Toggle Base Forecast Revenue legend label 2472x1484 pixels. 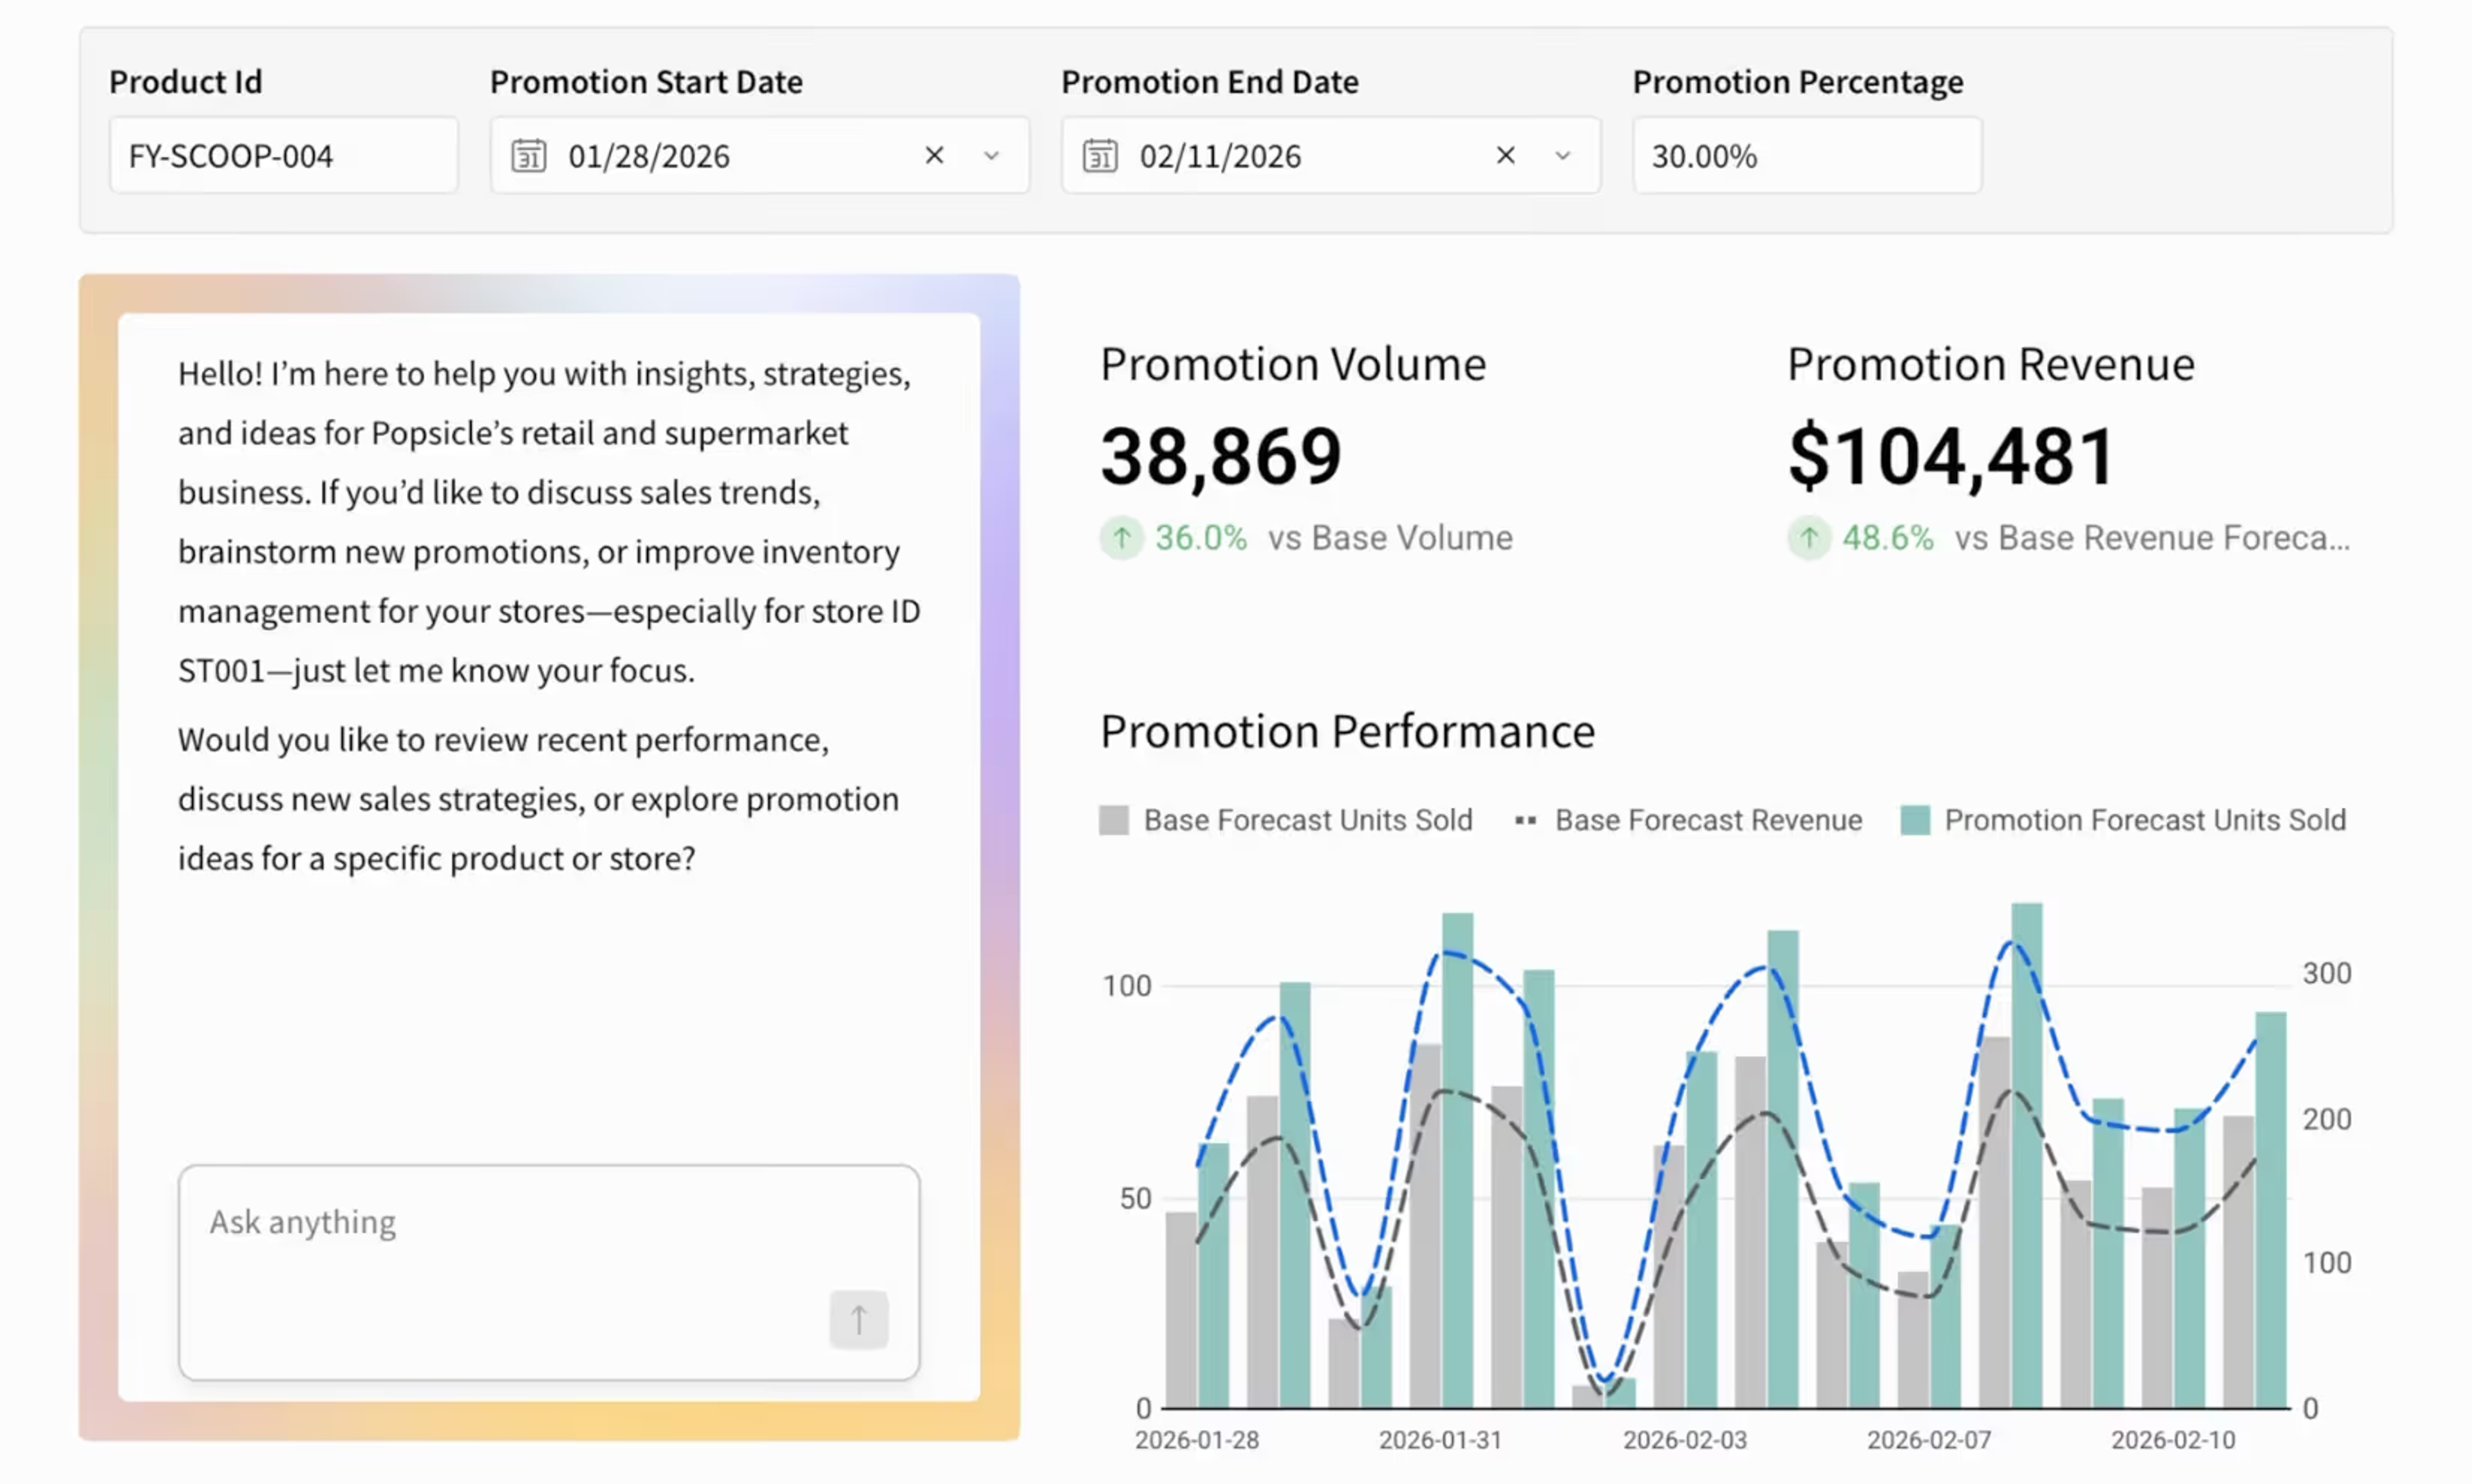pos(1708,821)
